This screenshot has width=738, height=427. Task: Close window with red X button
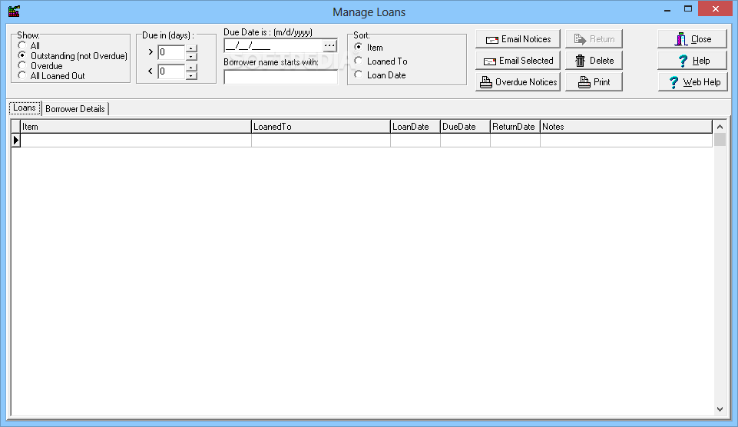pos(716,9)
